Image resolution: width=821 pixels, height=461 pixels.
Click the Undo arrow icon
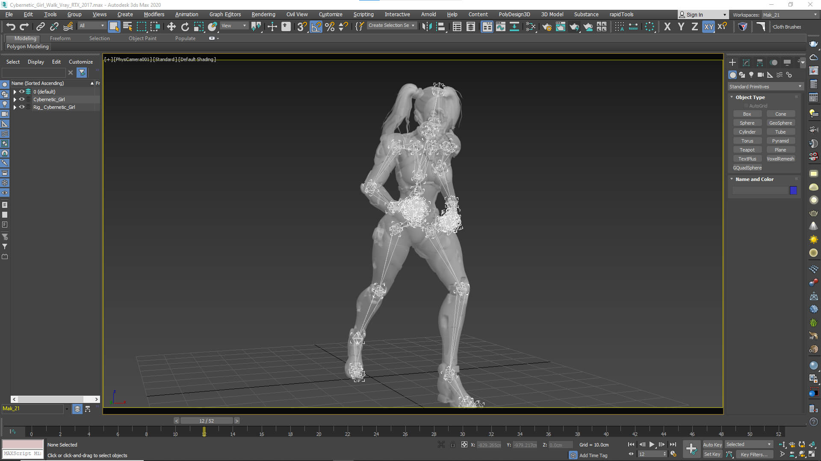coord(11,26)
